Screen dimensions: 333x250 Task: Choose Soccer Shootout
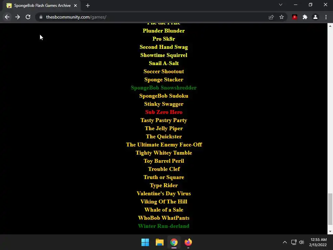pyautogui.click(x=164, y=71)
